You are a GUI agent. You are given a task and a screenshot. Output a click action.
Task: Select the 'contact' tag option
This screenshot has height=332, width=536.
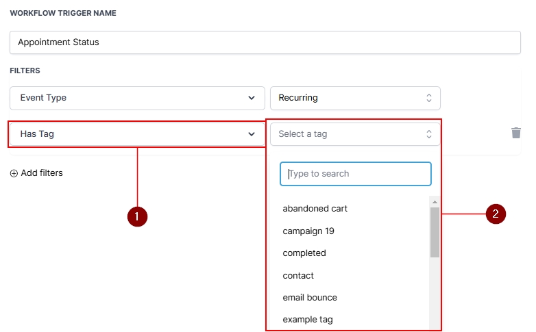[298, 276]
